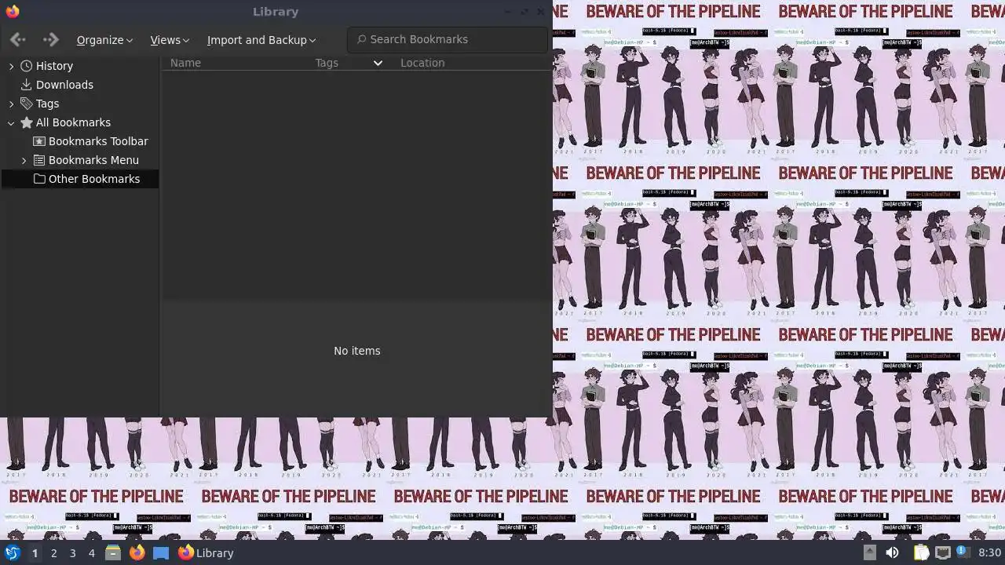Open the Organize menu
Viewport: 1005px width, 565px height.
tap(104, 40)
